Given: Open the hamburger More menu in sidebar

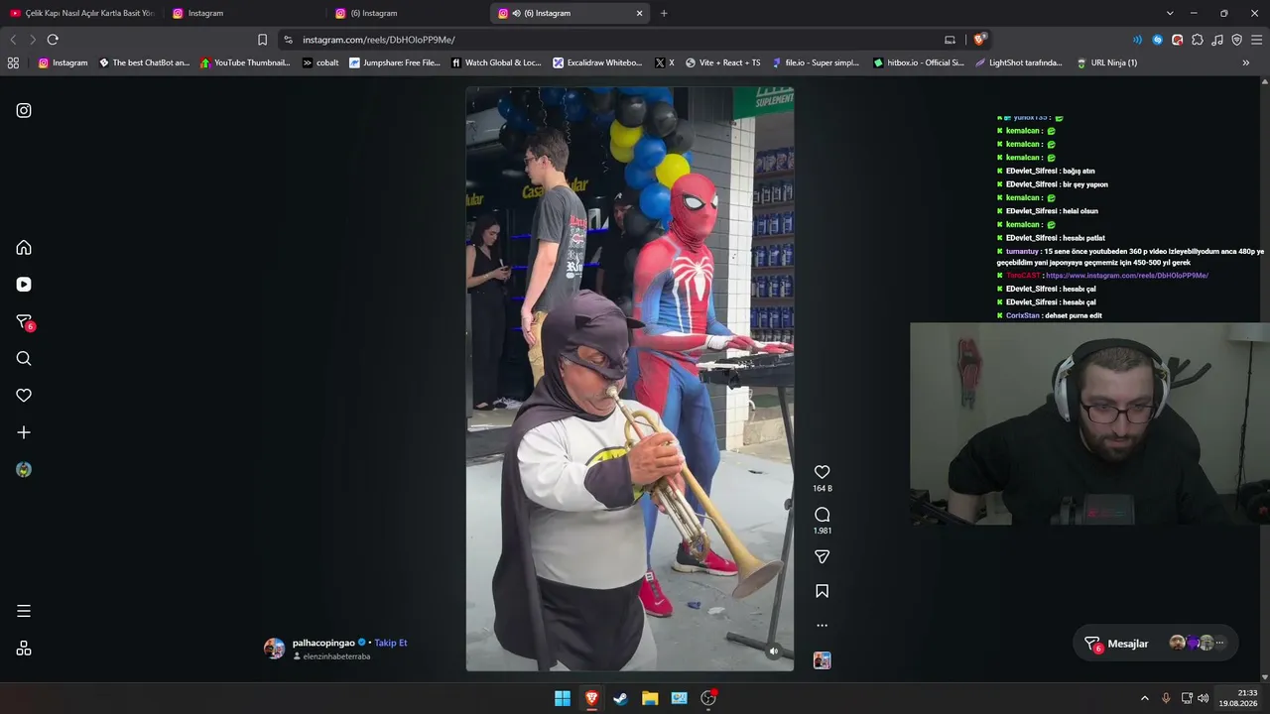Looking at the screenshot, I should 24,611.
